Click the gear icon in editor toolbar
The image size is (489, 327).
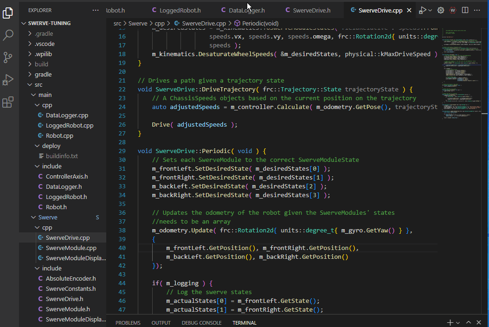pyautogui.click(x=441, y=10)
